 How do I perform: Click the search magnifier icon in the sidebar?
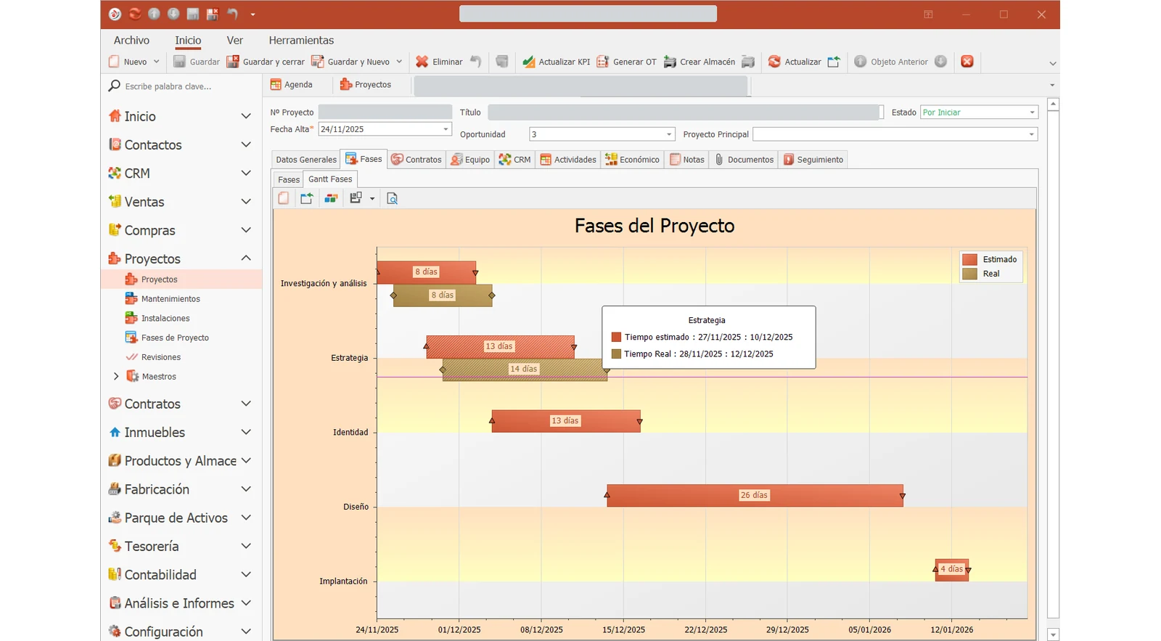(x=114, y=86)
